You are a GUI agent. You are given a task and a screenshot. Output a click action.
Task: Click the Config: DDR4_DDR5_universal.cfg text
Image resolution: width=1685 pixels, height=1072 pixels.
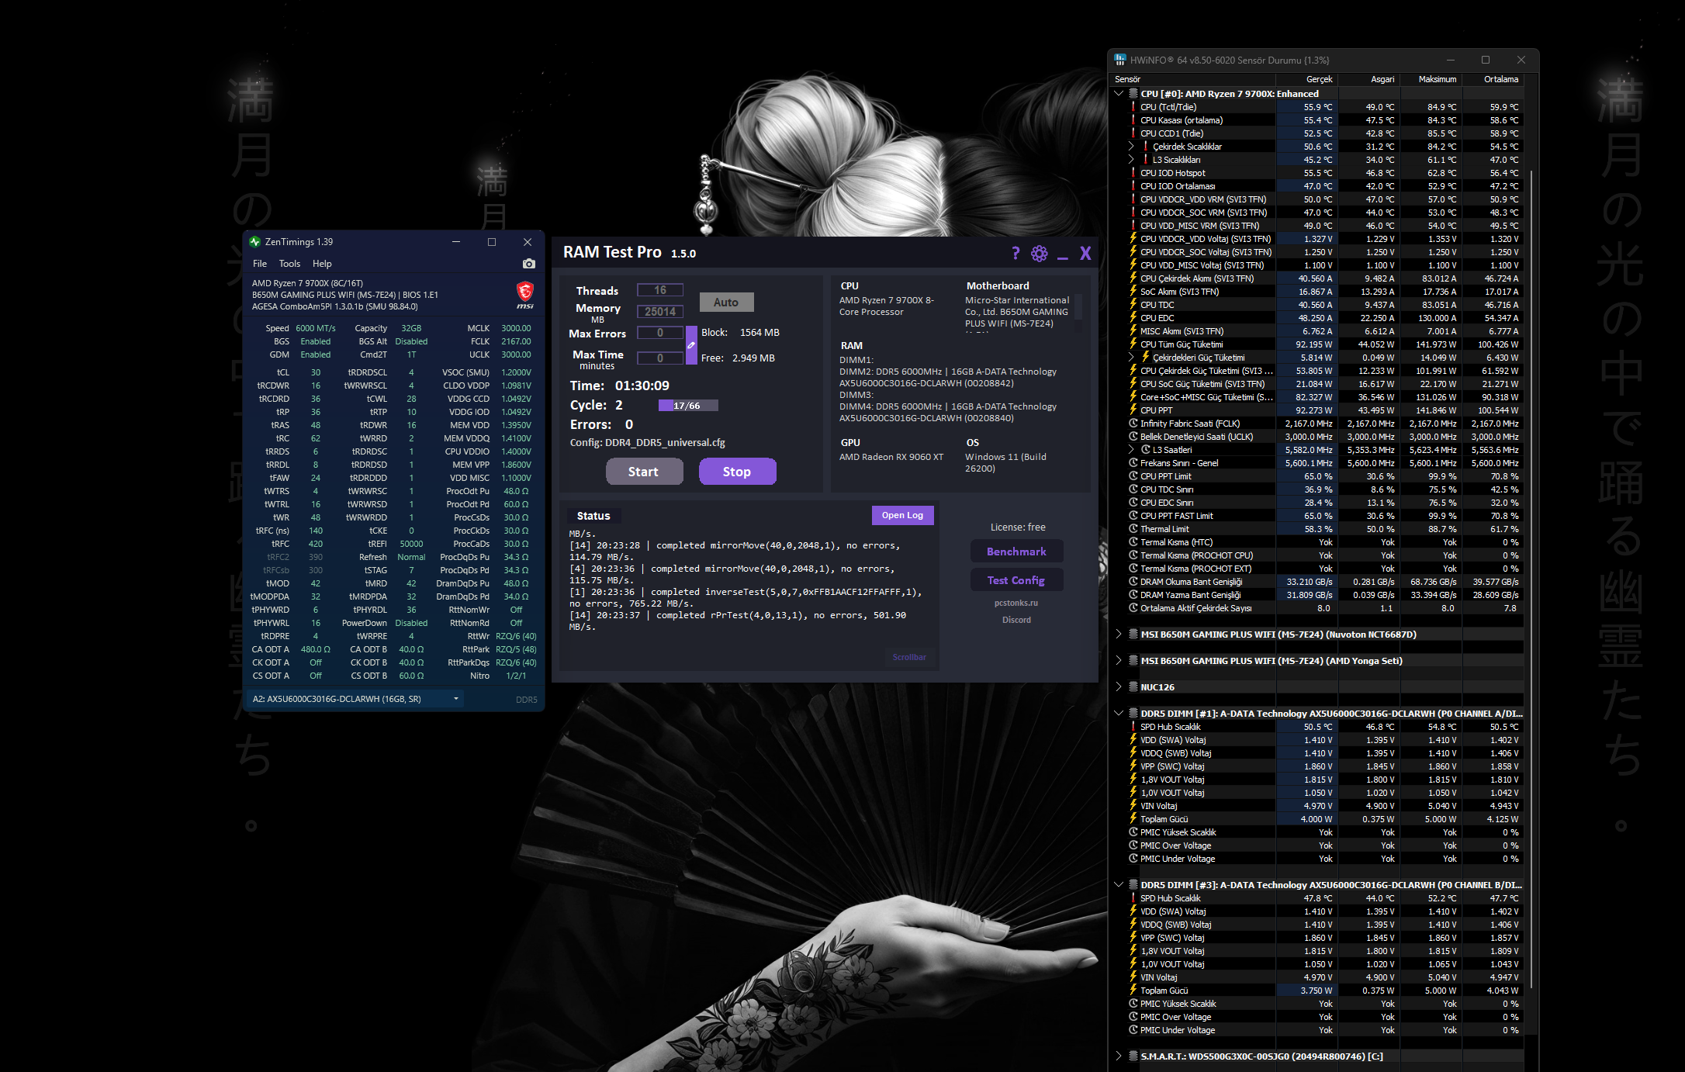tap(648, 443)
